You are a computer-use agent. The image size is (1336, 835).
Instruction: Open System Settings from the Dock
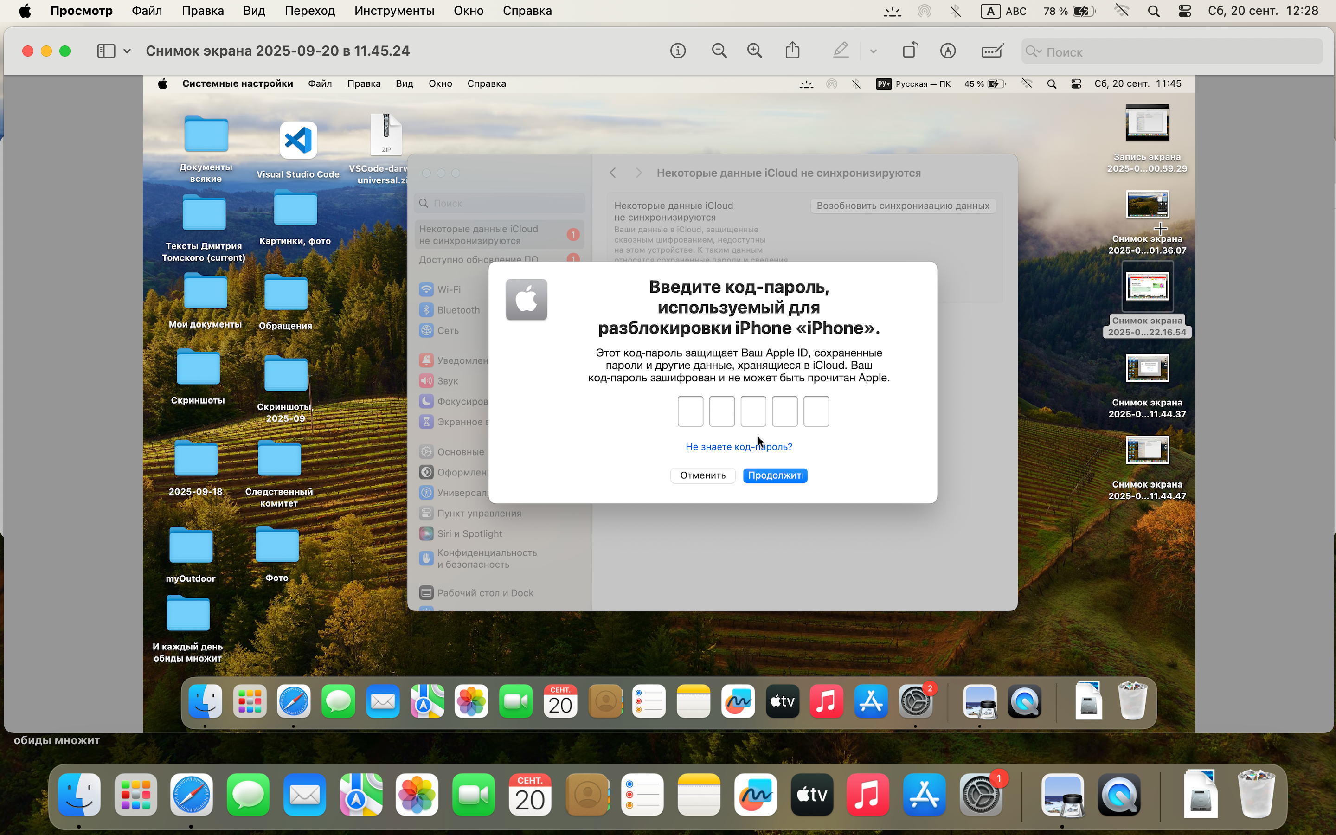point(981,795)
